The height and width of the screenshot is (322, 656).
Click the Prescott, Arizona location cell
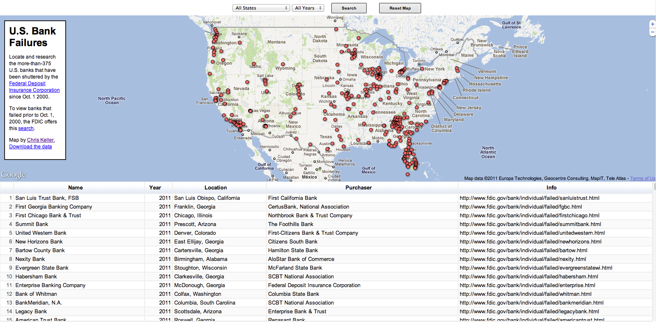(195, 224)
